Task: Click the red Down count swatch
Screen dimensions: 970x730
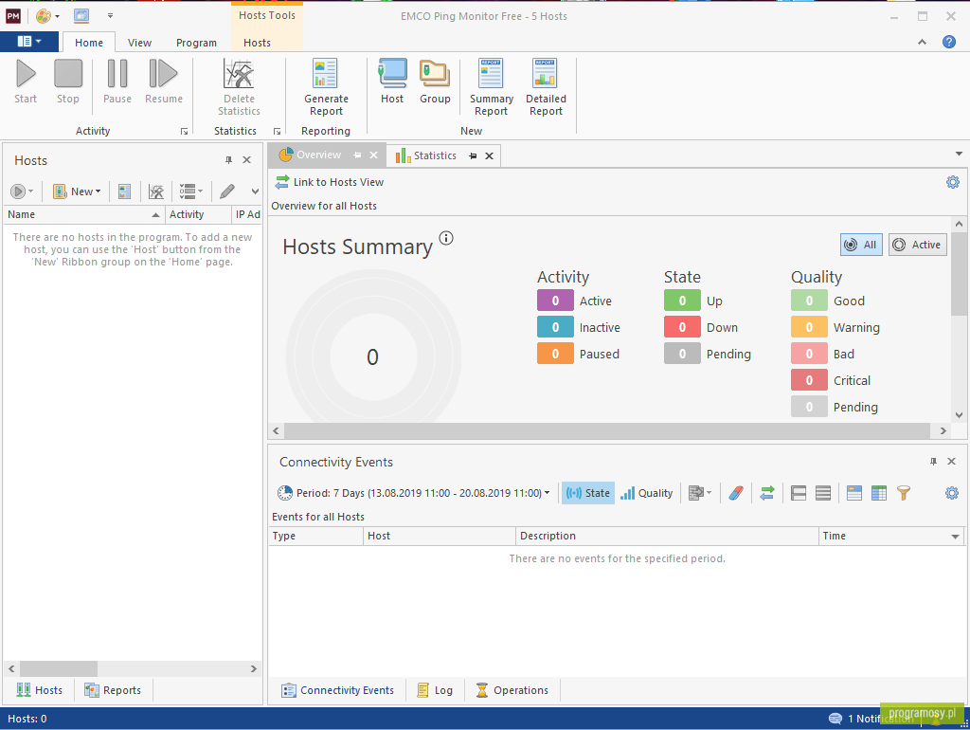Action: (x=682, y=327)
